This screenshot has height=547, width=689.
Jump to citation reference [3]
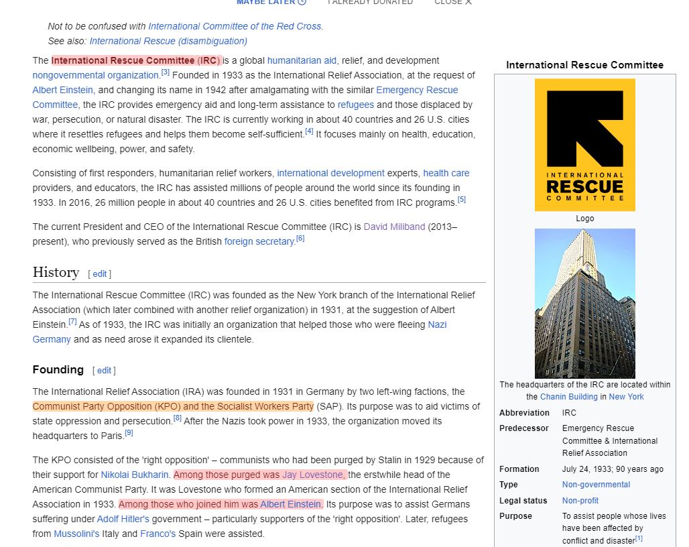coord(165,72)
